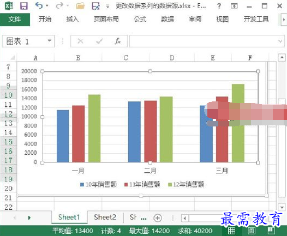This screenshot has width=287, height=236.
Task: Switch to Normal view in status bar
Action: [231, 231]
